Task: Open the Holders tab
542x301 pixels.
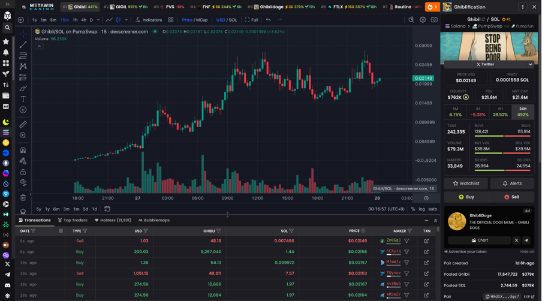Action: coord(113,220)
